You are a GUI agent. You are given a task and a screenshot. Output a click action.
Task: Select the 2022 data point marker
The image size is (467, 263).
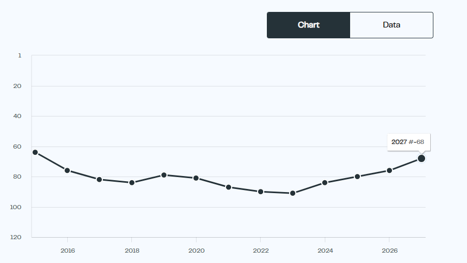coord(261,192)
